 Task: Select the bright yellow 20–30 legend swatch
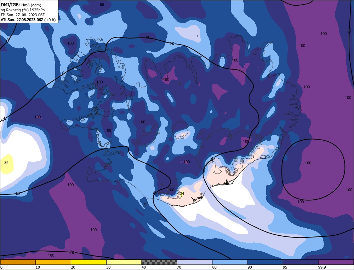coord(88,262)
